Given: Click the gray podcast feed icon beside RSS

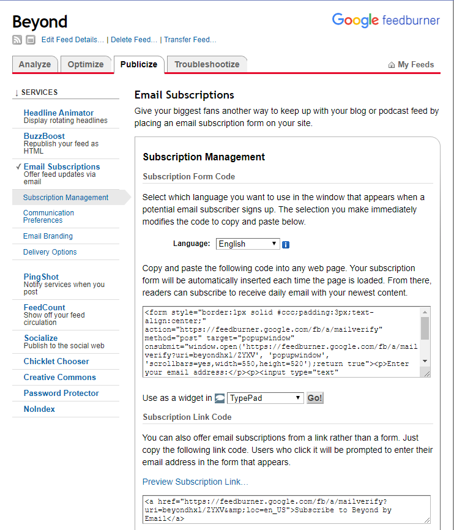Looking at the screenshot, I should point(30,40).
